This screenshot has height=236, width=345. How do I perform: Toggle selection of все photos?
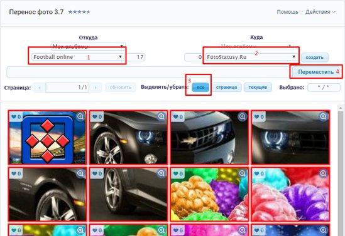point(200,88)
